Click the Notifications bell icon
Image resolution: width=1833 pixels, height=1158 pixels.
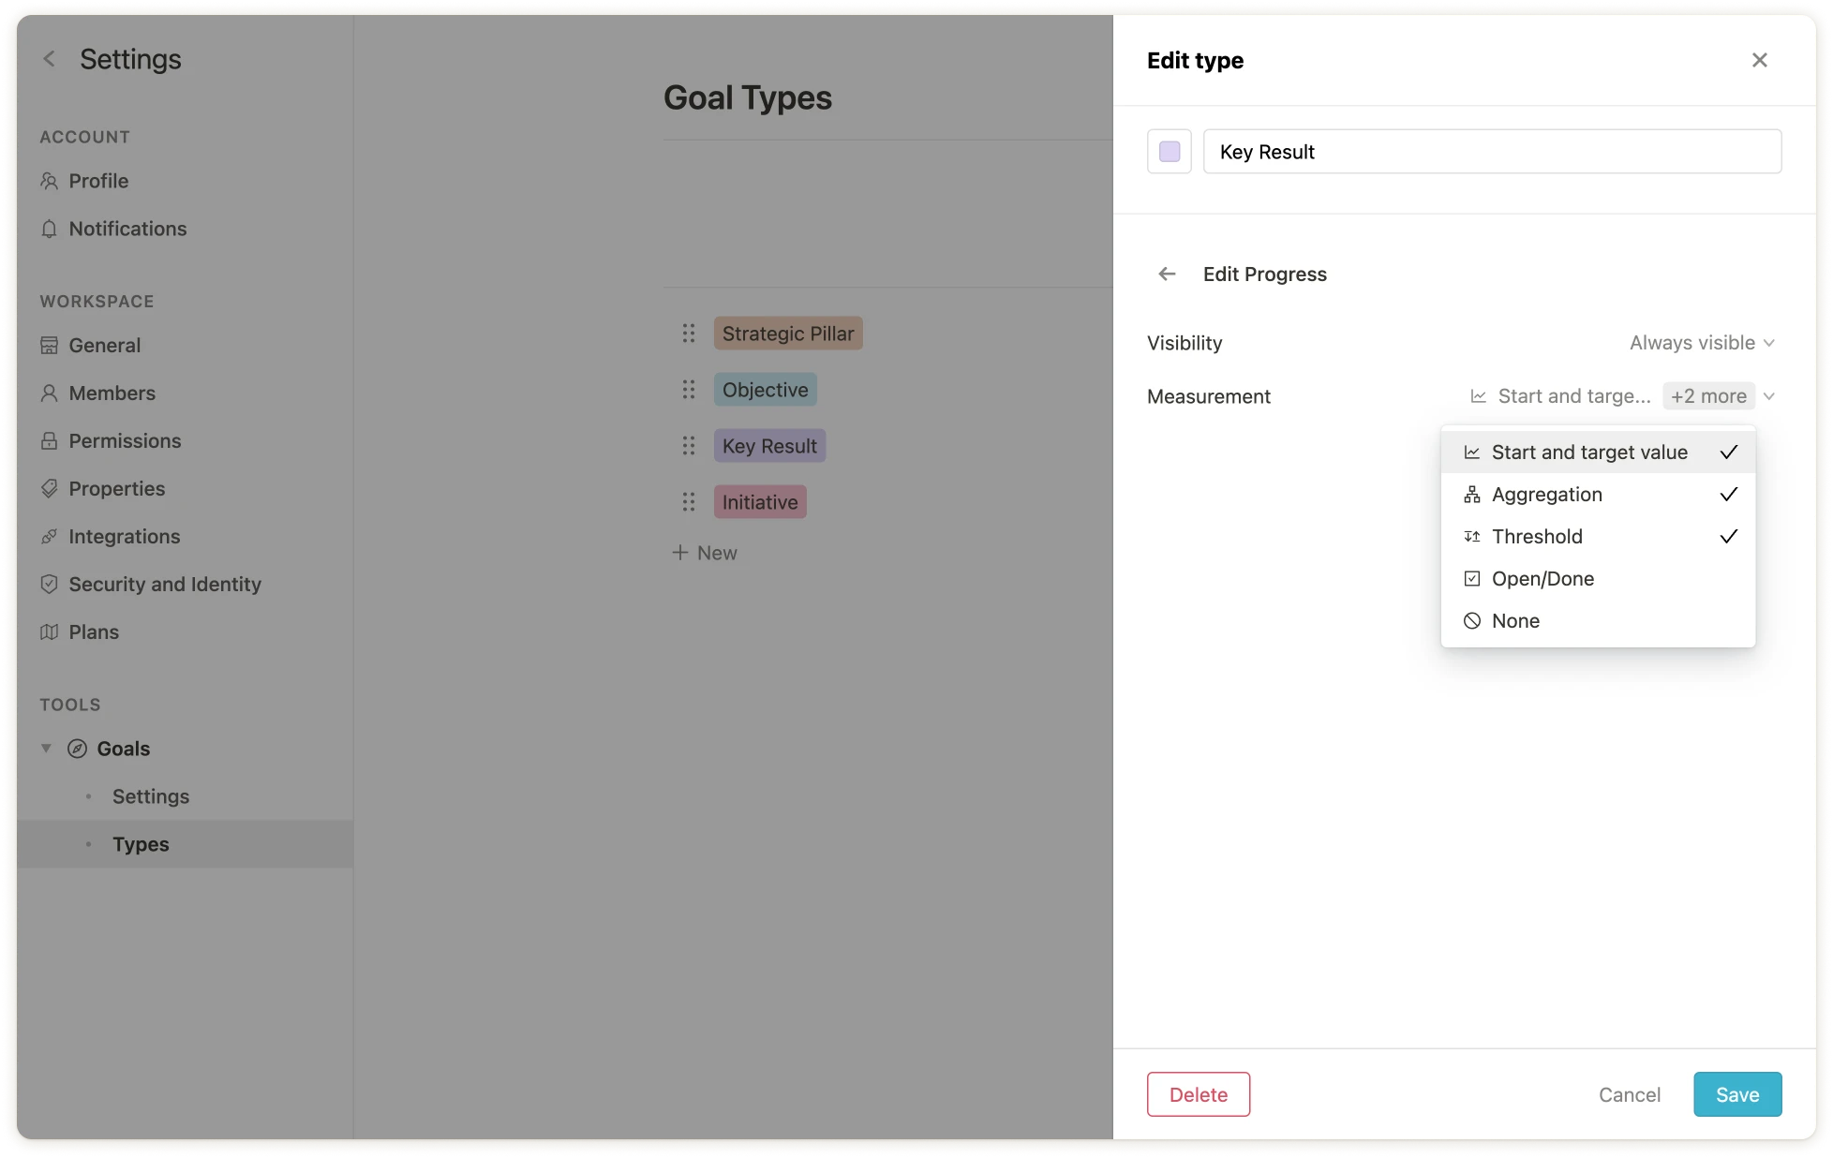tap(50, 229)
